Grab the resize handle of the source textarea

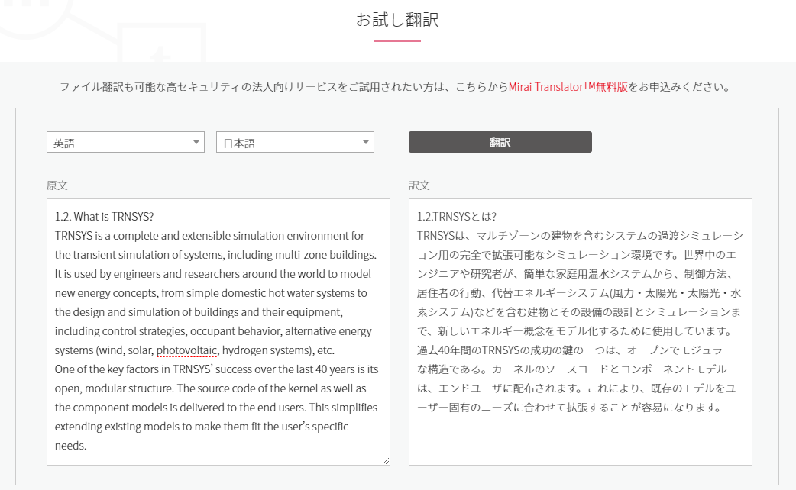[x=386, y=460]
